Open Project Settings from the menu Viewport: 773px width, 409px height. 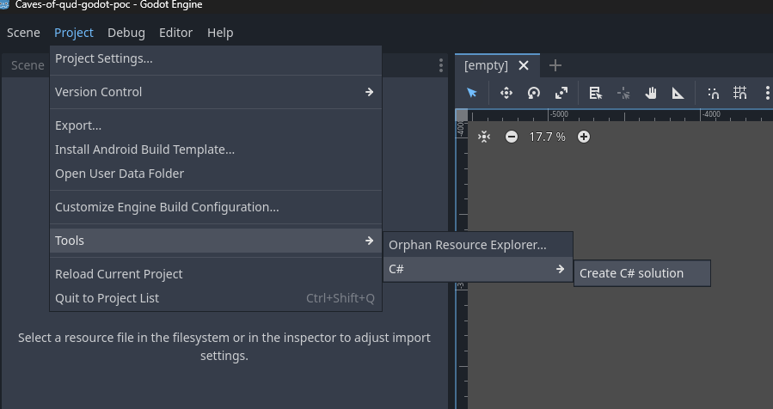click(104, 58)
